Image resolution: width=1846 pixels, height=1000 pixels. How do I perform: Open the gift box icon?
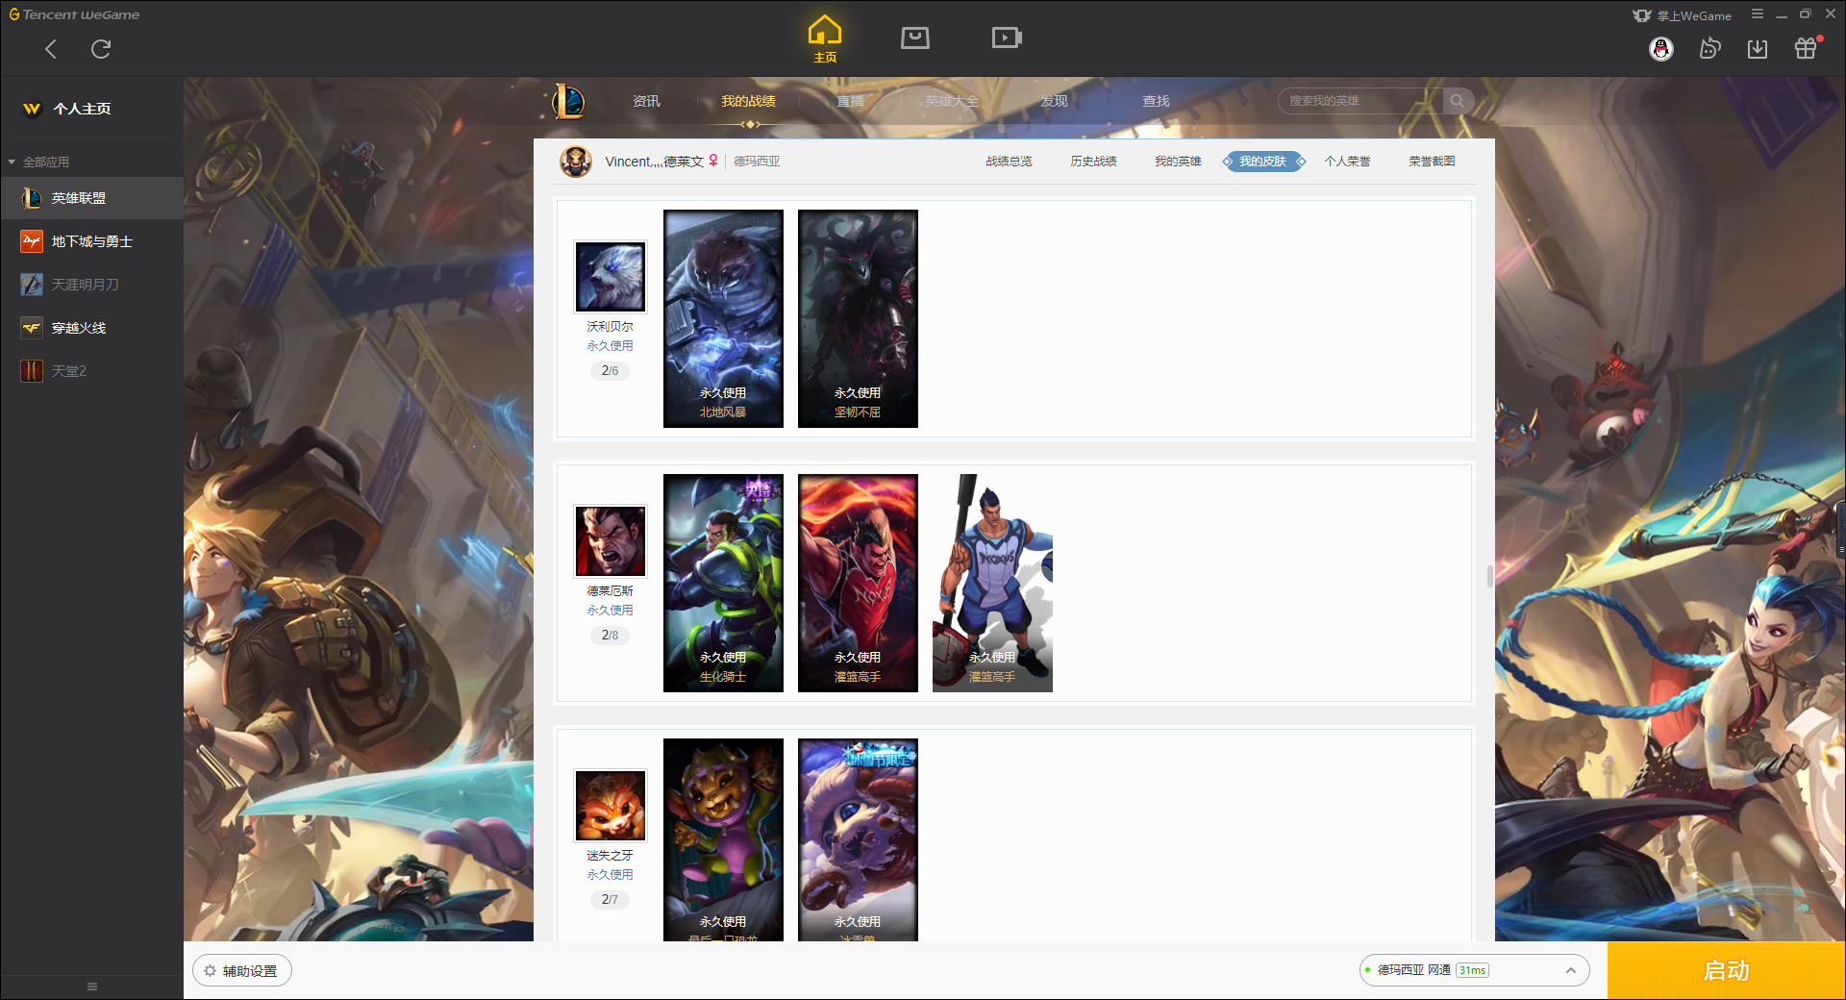click(x=1806, y=49)
